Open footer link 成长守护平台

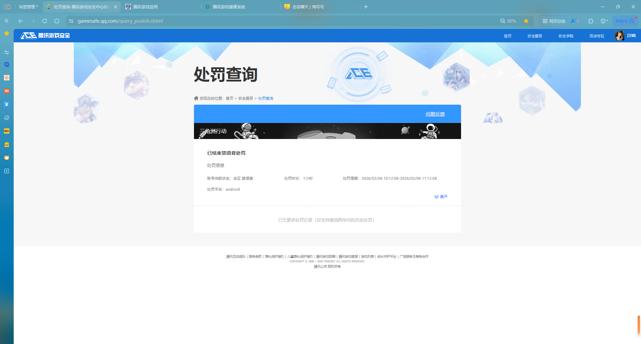pyautogui.click(x=387, y=257)
